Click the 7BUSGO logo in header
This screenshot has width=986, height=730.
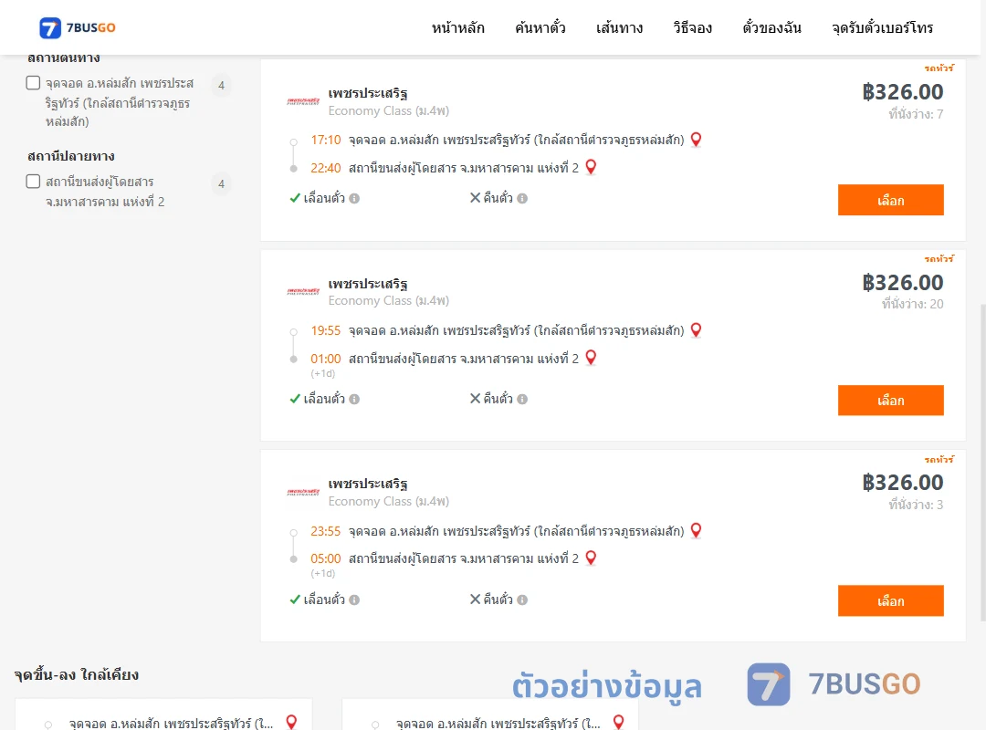click(78, 27)
